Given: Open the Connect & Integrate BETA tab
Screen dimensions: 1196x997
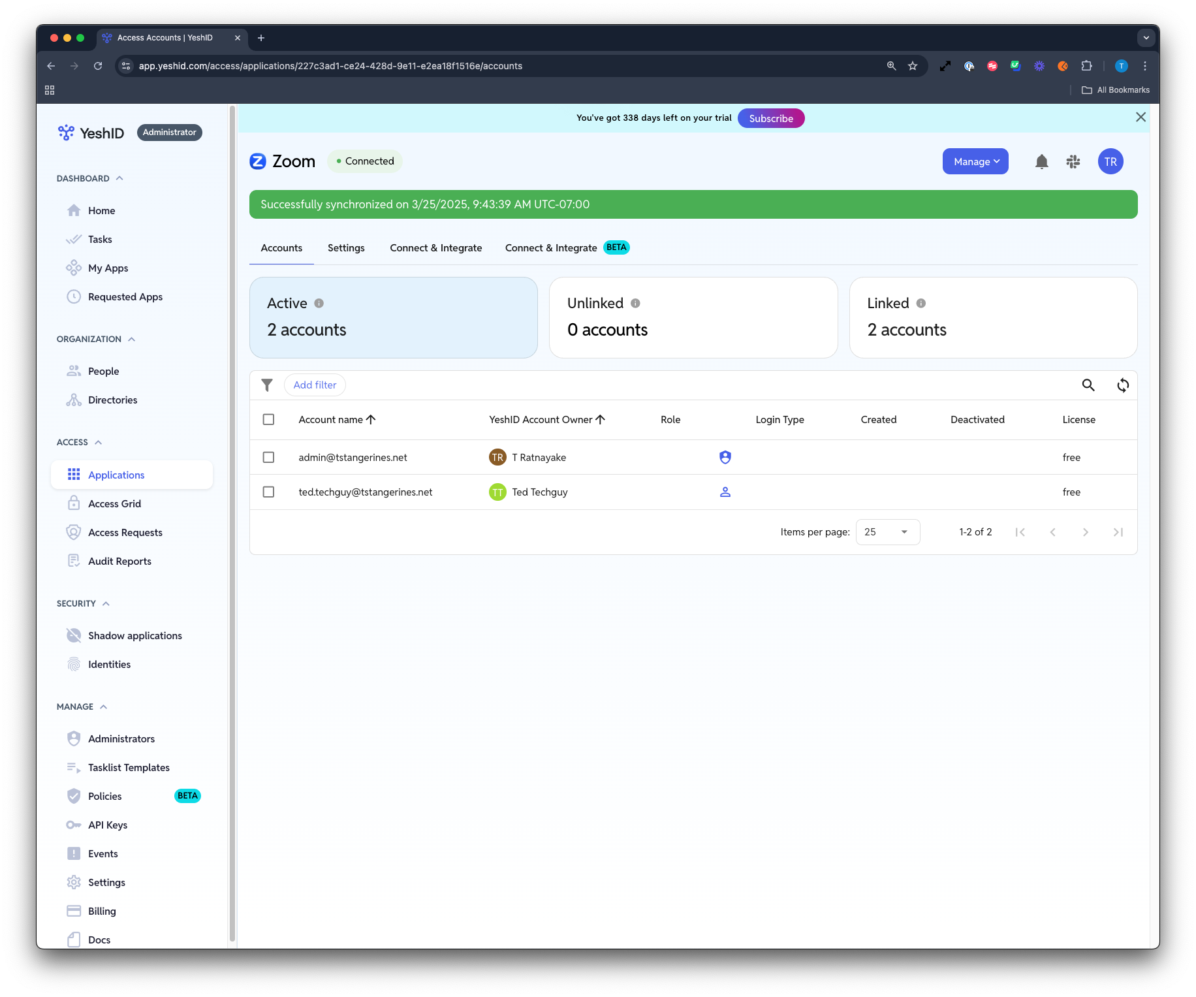Looking at the screenshot, I should pos(566,248).
